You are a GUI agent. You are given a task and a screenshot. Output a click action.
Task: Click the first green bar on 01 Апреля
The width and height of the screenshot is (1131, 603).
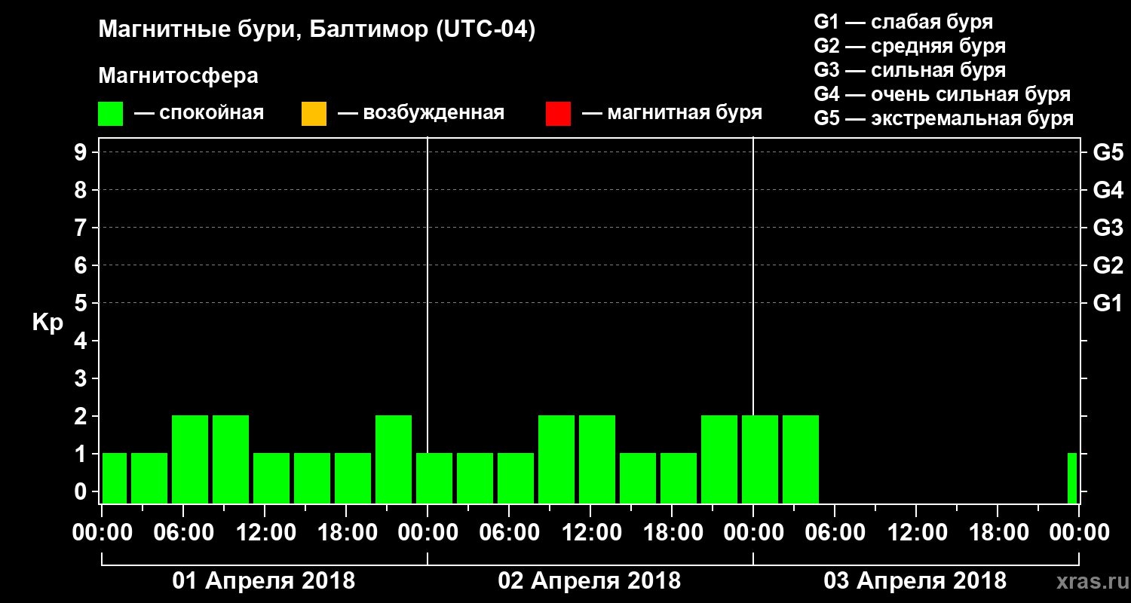[115, 478]
